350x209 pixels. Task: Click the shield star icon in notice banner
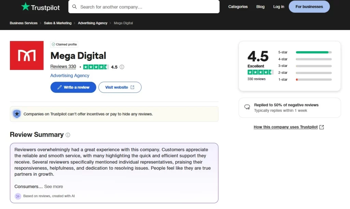[17, 114]
